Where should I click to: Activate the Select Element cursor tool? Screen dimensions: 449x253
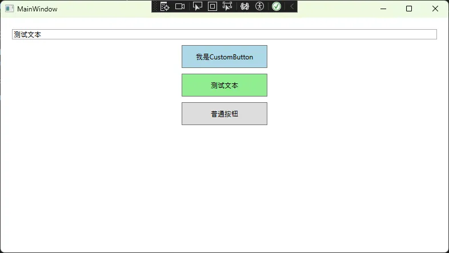(198, 6)
